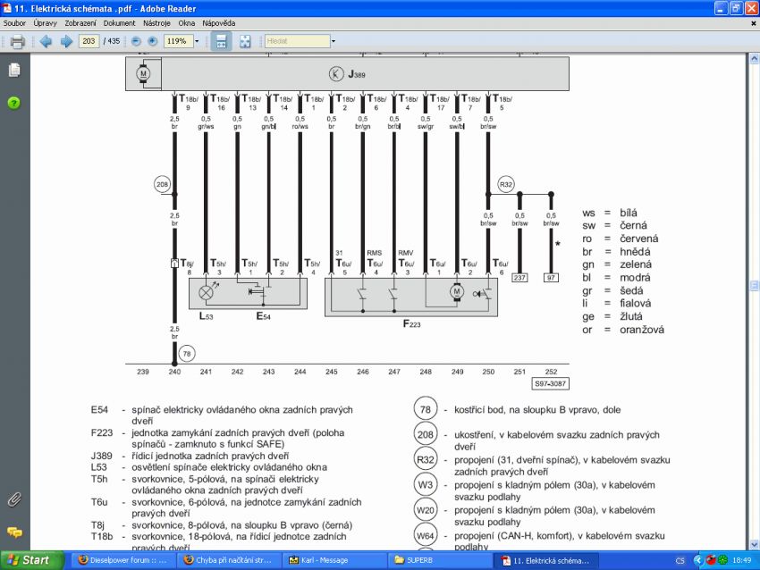This screenshot has width=760, height=570.
Task: Open the Comments panel icon
Action: [13, 532]
